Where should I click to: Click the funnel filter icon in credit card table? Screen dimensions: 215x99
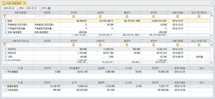tap(5, 45)
